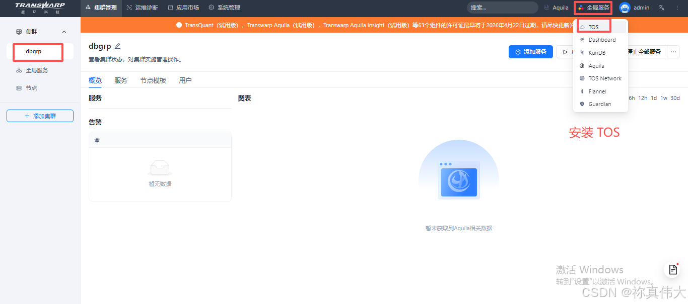
Task: Open 运维诊断 in the top navigation
Action: (142, 8)
